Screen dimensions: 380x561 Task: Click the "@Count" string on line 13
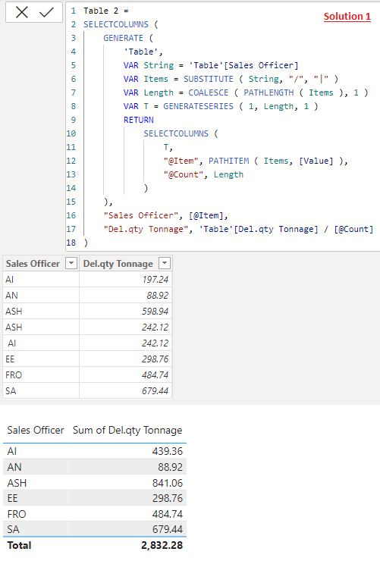tap(184, 174)
